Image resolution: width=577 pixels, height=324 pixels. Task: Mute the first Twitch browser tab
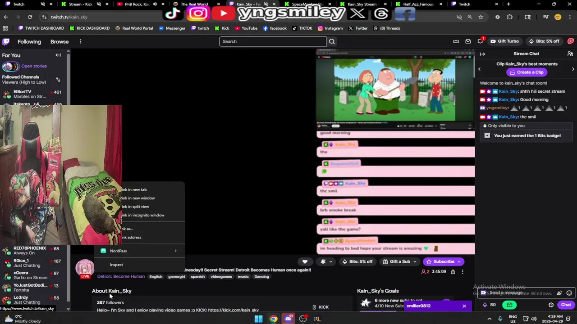43,4
